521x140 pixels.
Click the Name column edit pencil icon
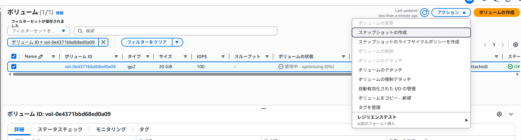[41, 57]
